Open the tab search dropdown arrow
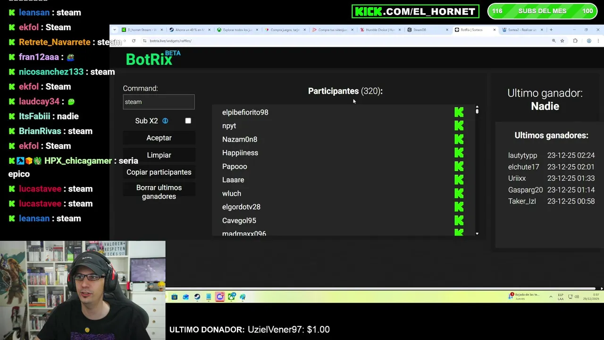The height and width of the screenshot is (340, 604). pyautogui.click(x=114, y=30)
